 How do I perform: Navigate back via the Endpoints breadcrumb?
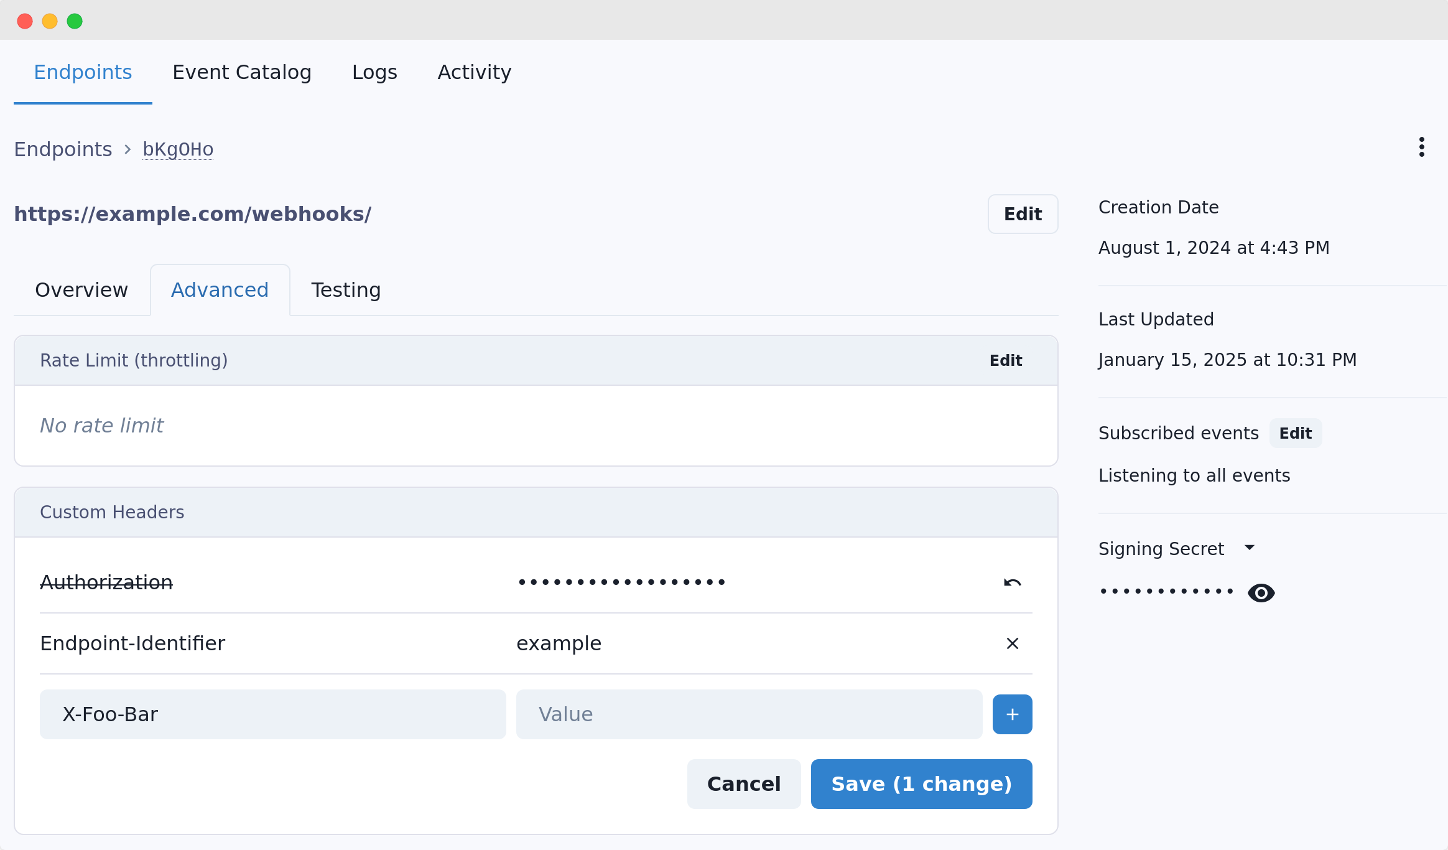pyautogui.click(x=63, y=149)
